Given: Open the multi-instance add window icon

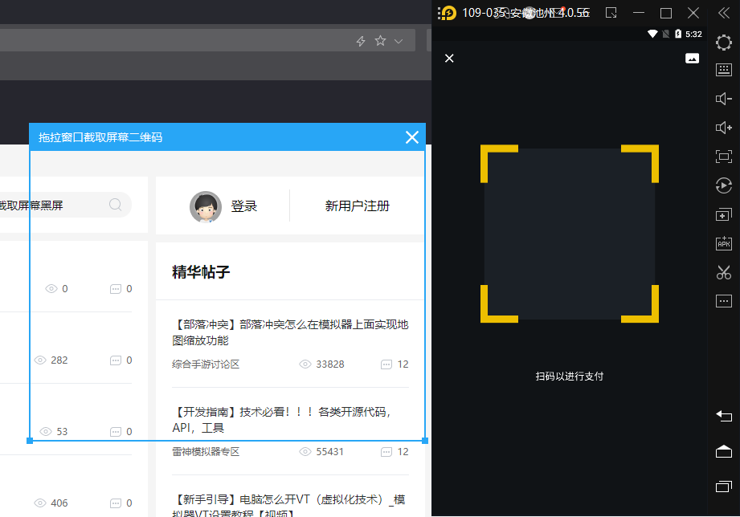Looking at the screenshot, I should click(x=724, y=214).
